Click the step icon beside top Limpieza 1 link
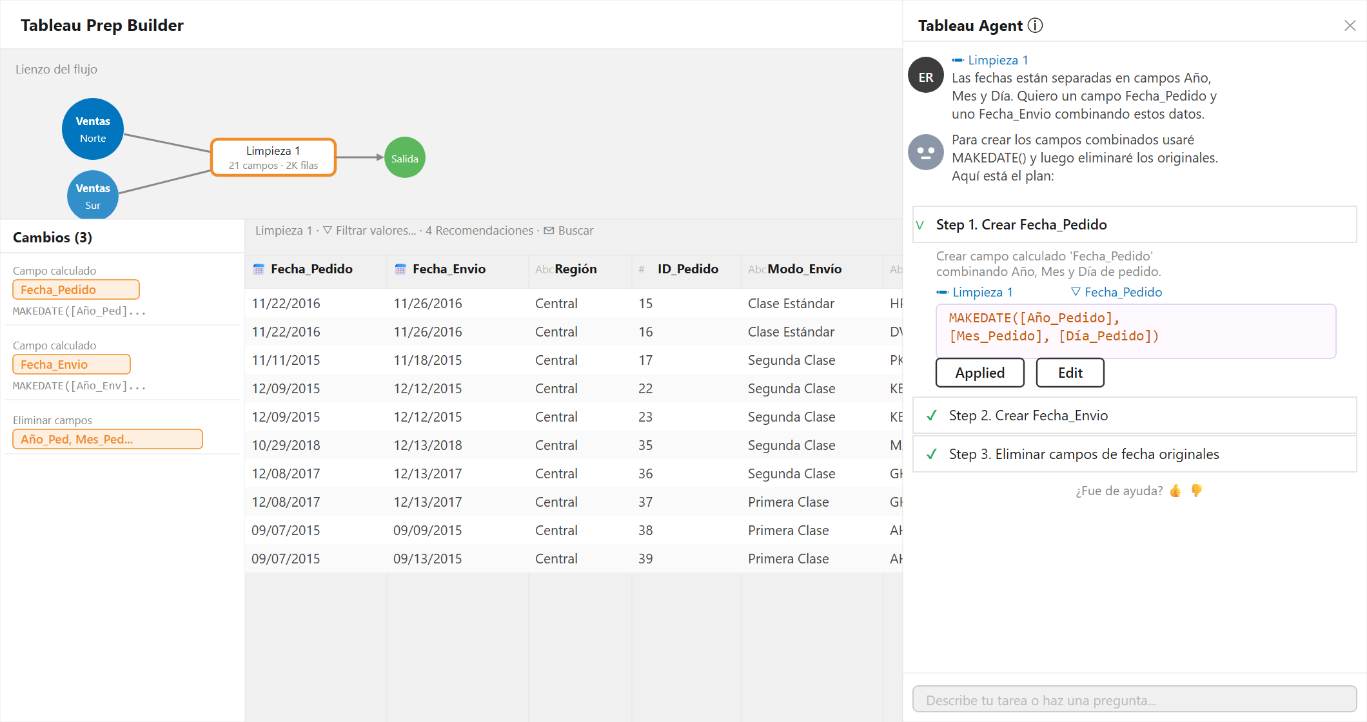 coord(958,60)
